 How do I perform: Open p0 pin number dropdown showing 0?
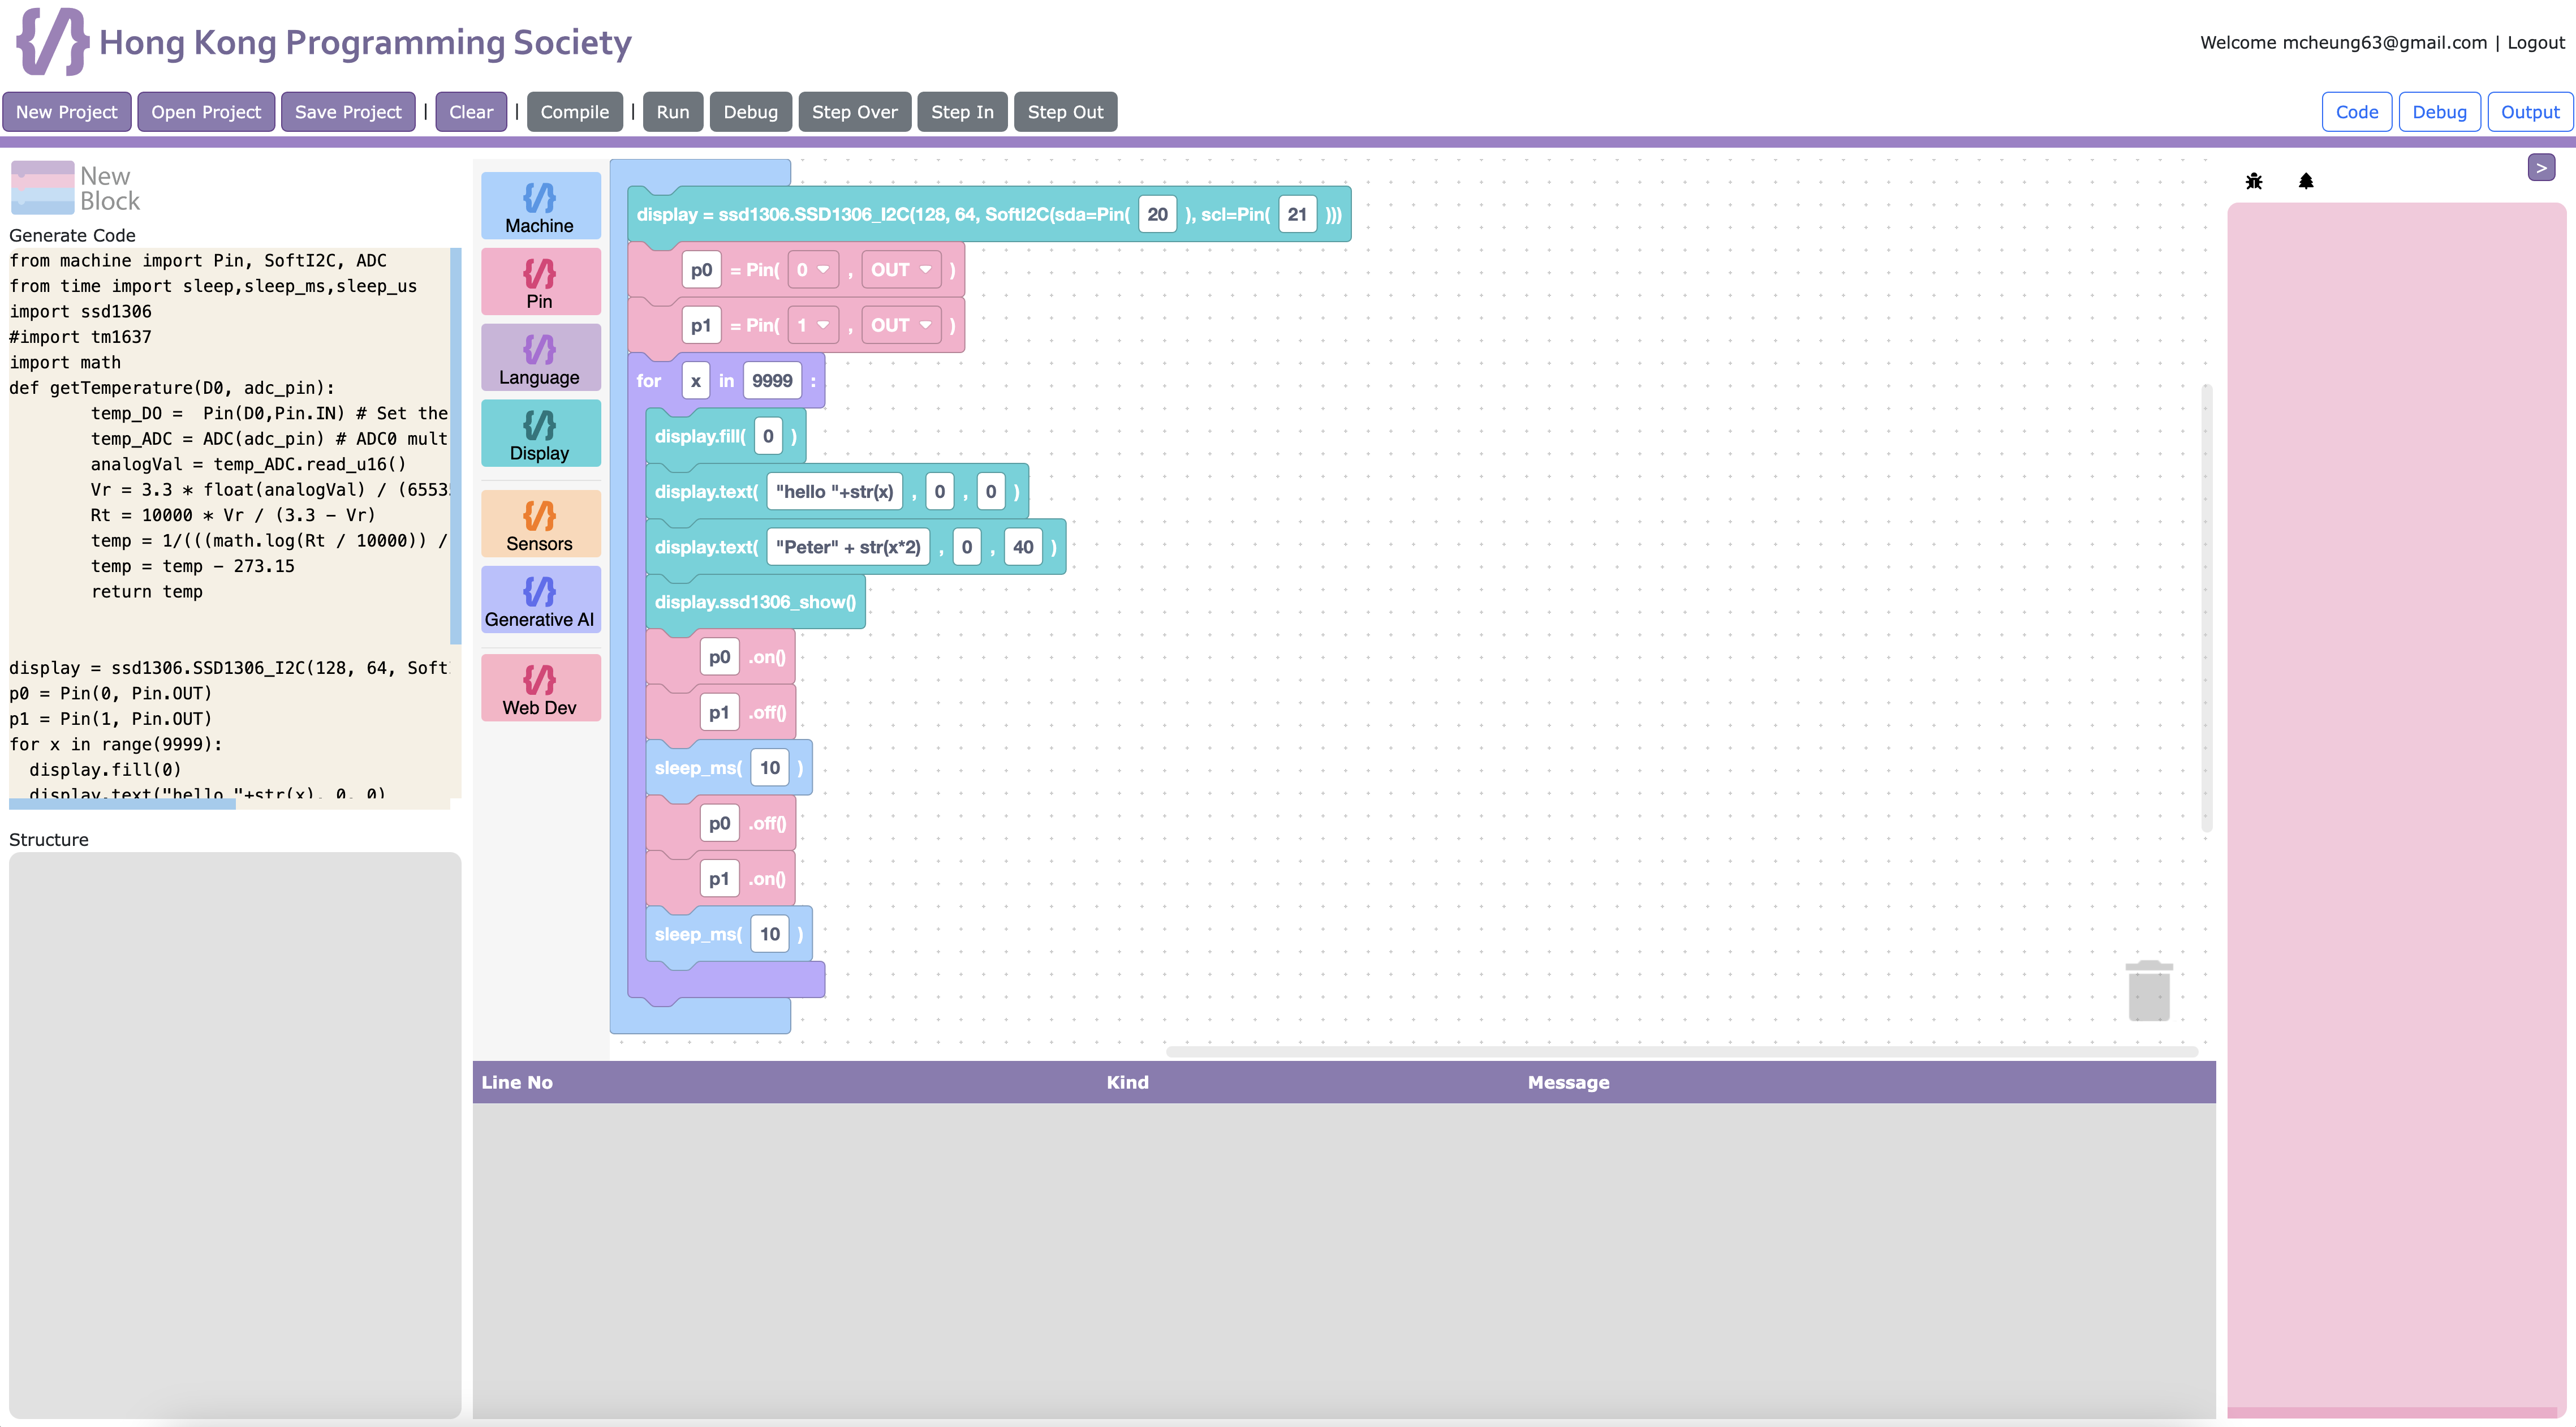pos(813,270)
